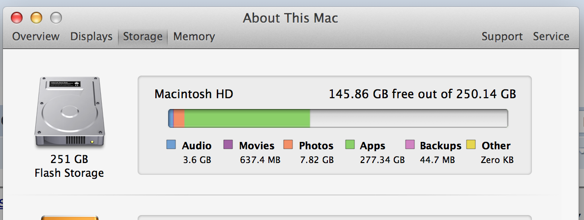Click the yellow minimize window button
The image size is (584, 220).
[36, 18]
